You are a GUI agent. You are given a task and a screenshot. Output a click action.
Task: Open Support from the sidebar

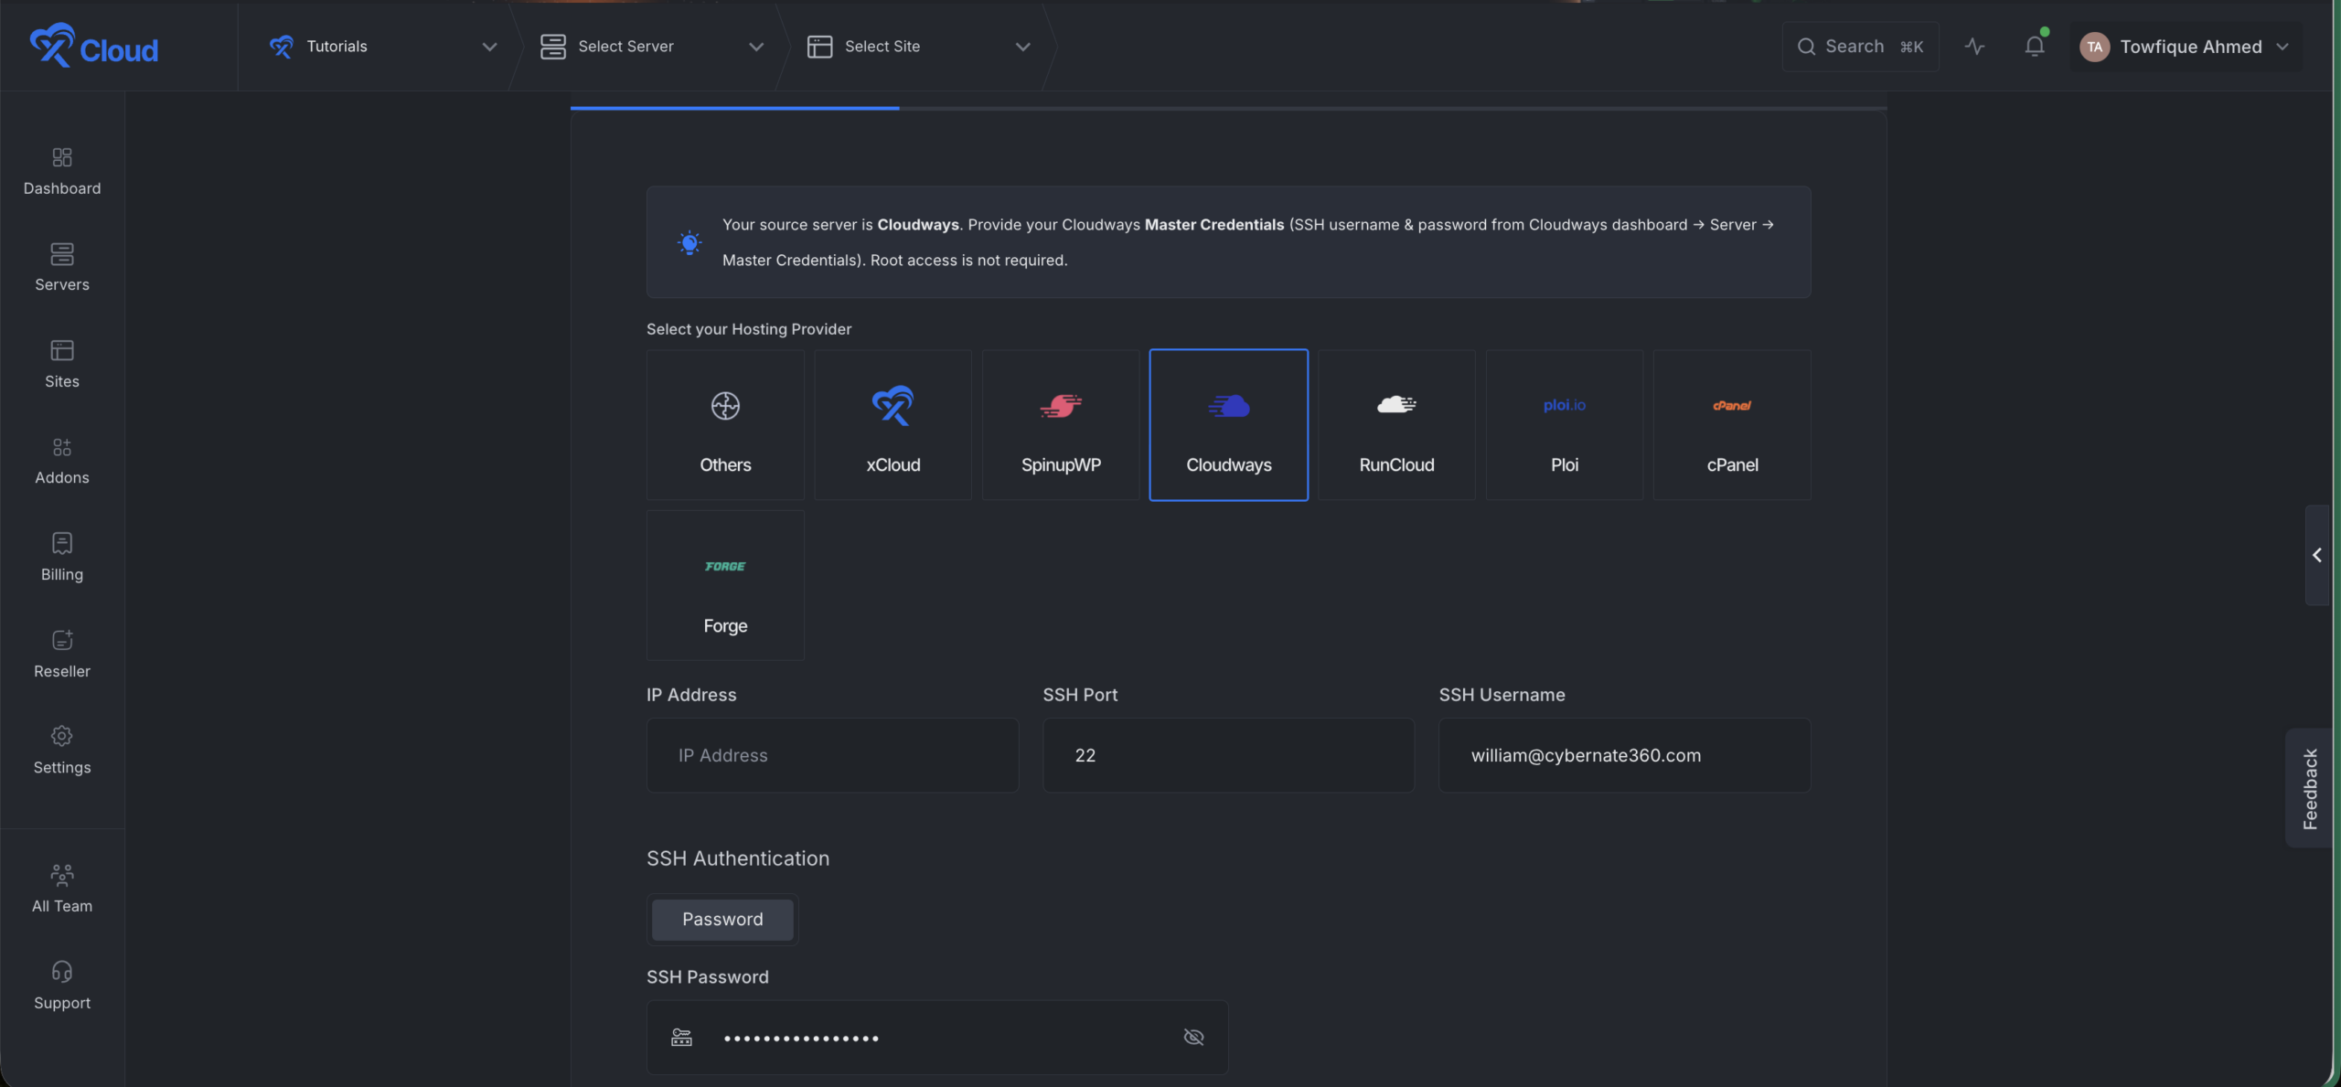click(x=62, y=986)
